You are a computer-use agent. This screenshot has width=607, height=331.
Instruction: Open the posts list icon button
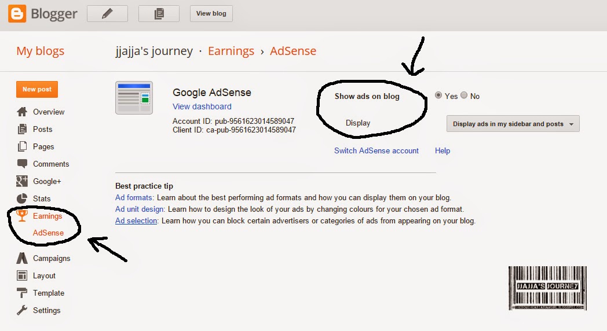click(159, 13)
